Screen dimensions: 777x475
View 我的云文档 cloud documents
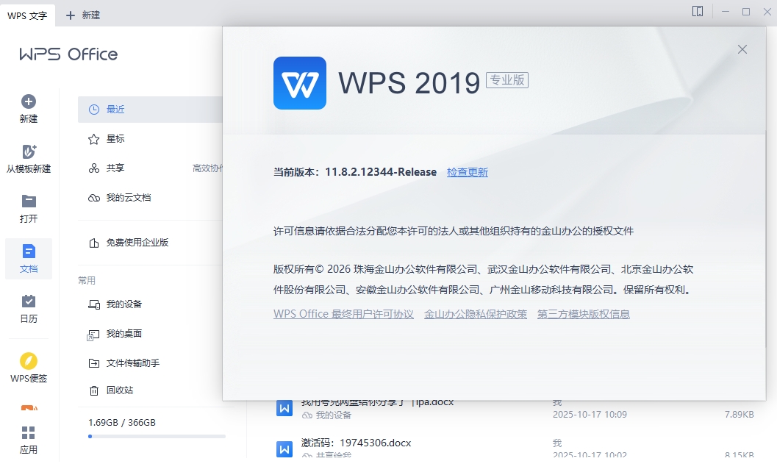click(125, 197)
